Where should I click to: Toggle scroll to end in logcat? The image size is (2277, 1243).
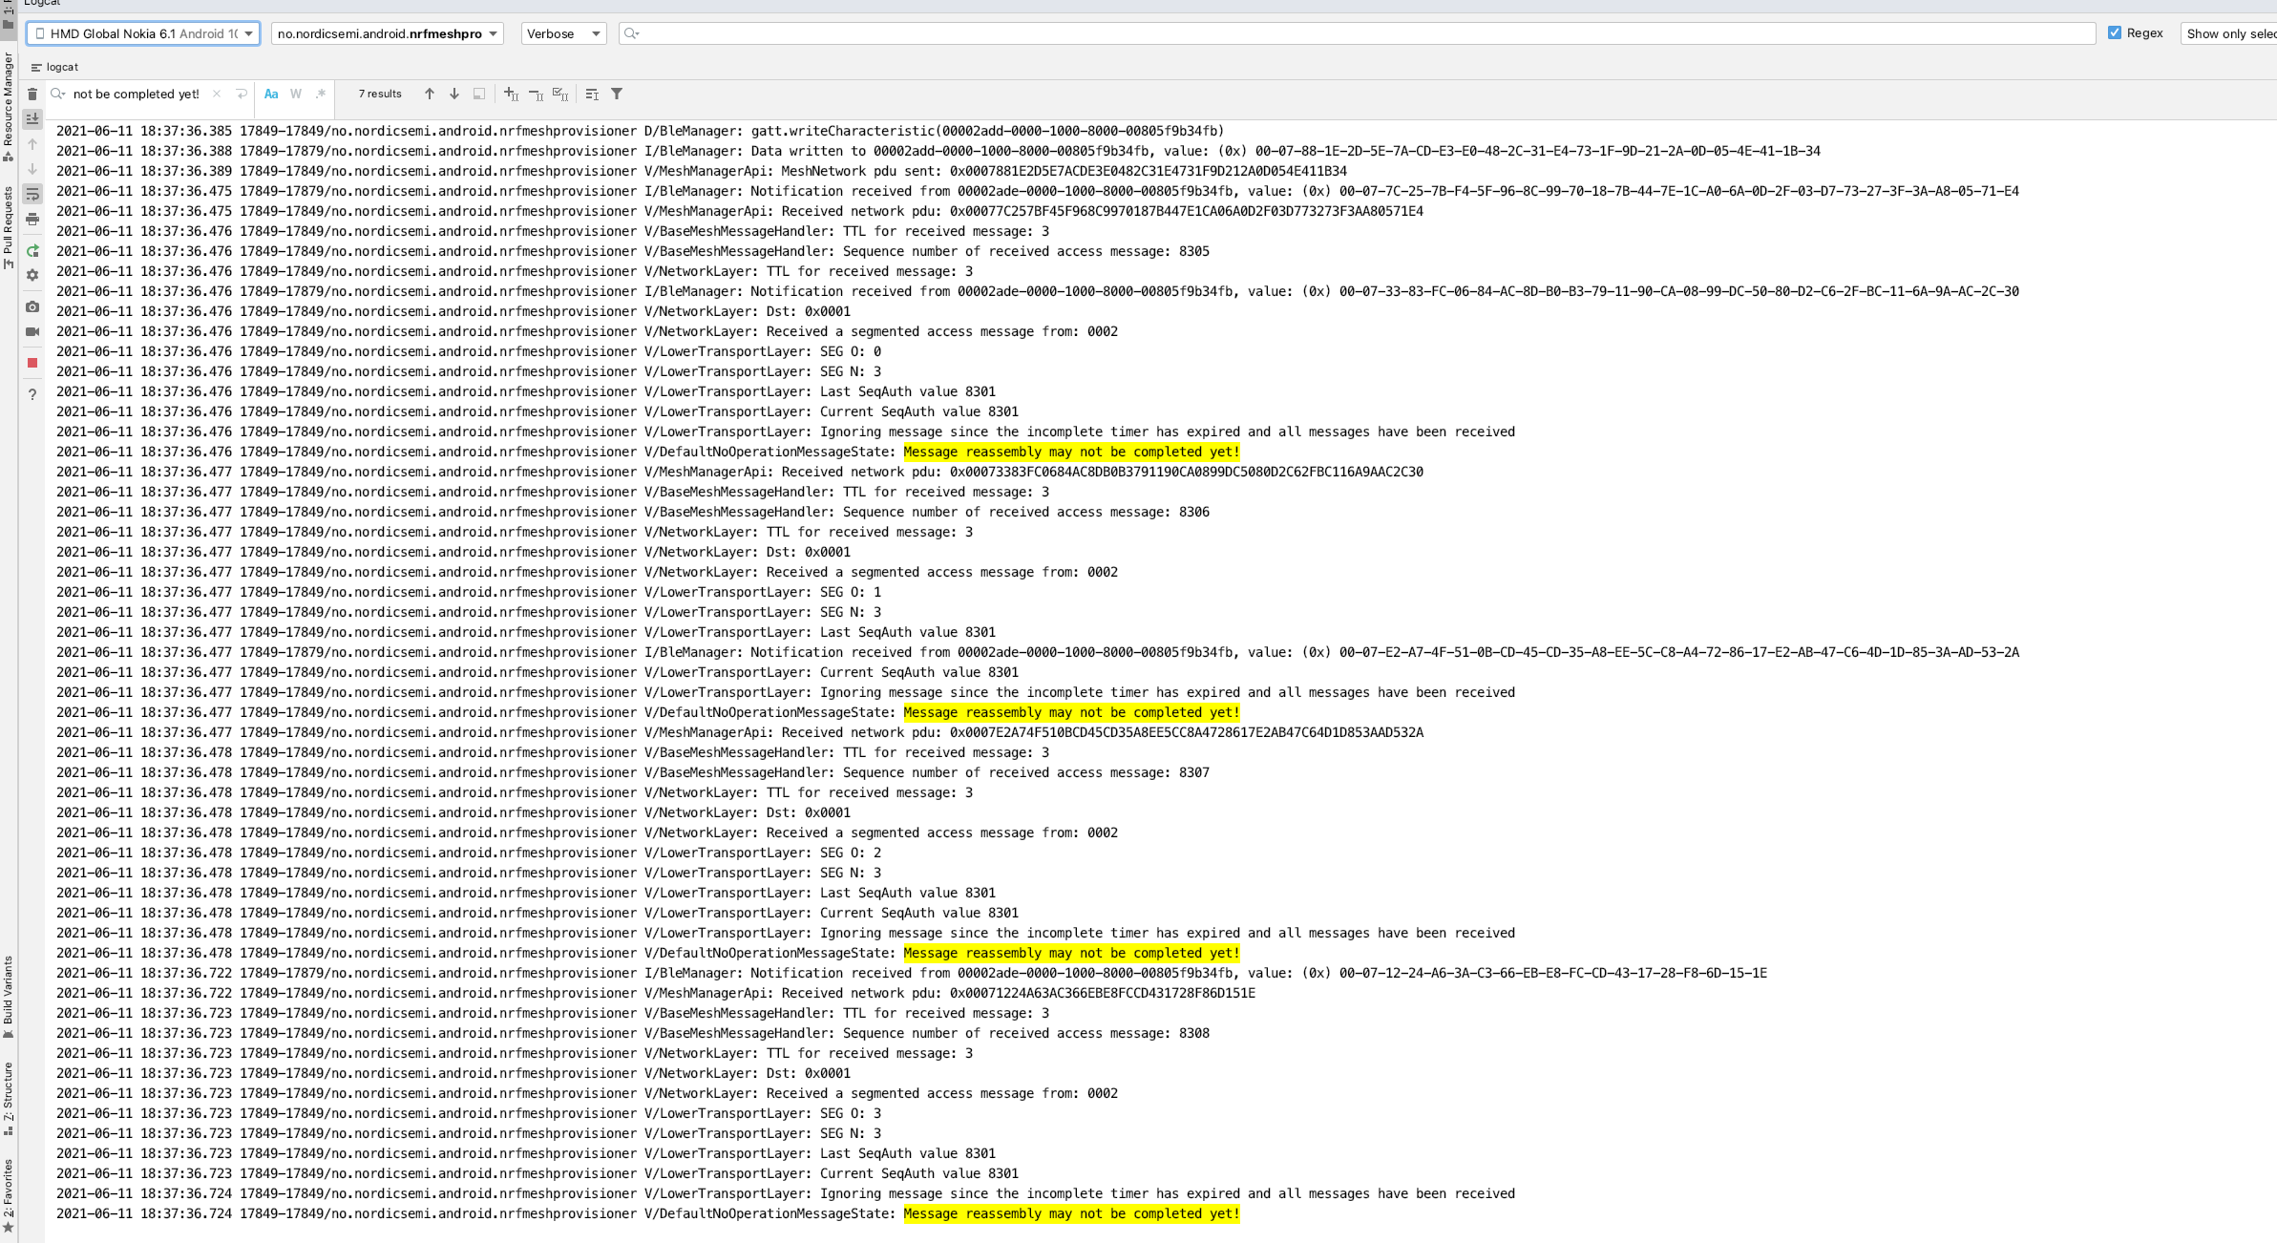click(x=32, y=117)
